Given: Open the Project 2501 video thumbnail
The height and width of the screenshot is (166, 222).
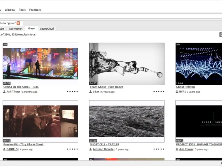Looking at the screenshot, I should tap(199, 121).
